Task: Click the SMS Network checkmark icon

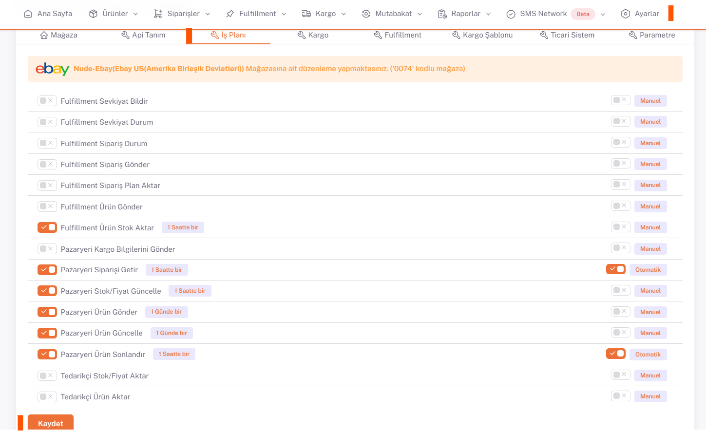Action: pyautogui.click(x=511, y=14)
